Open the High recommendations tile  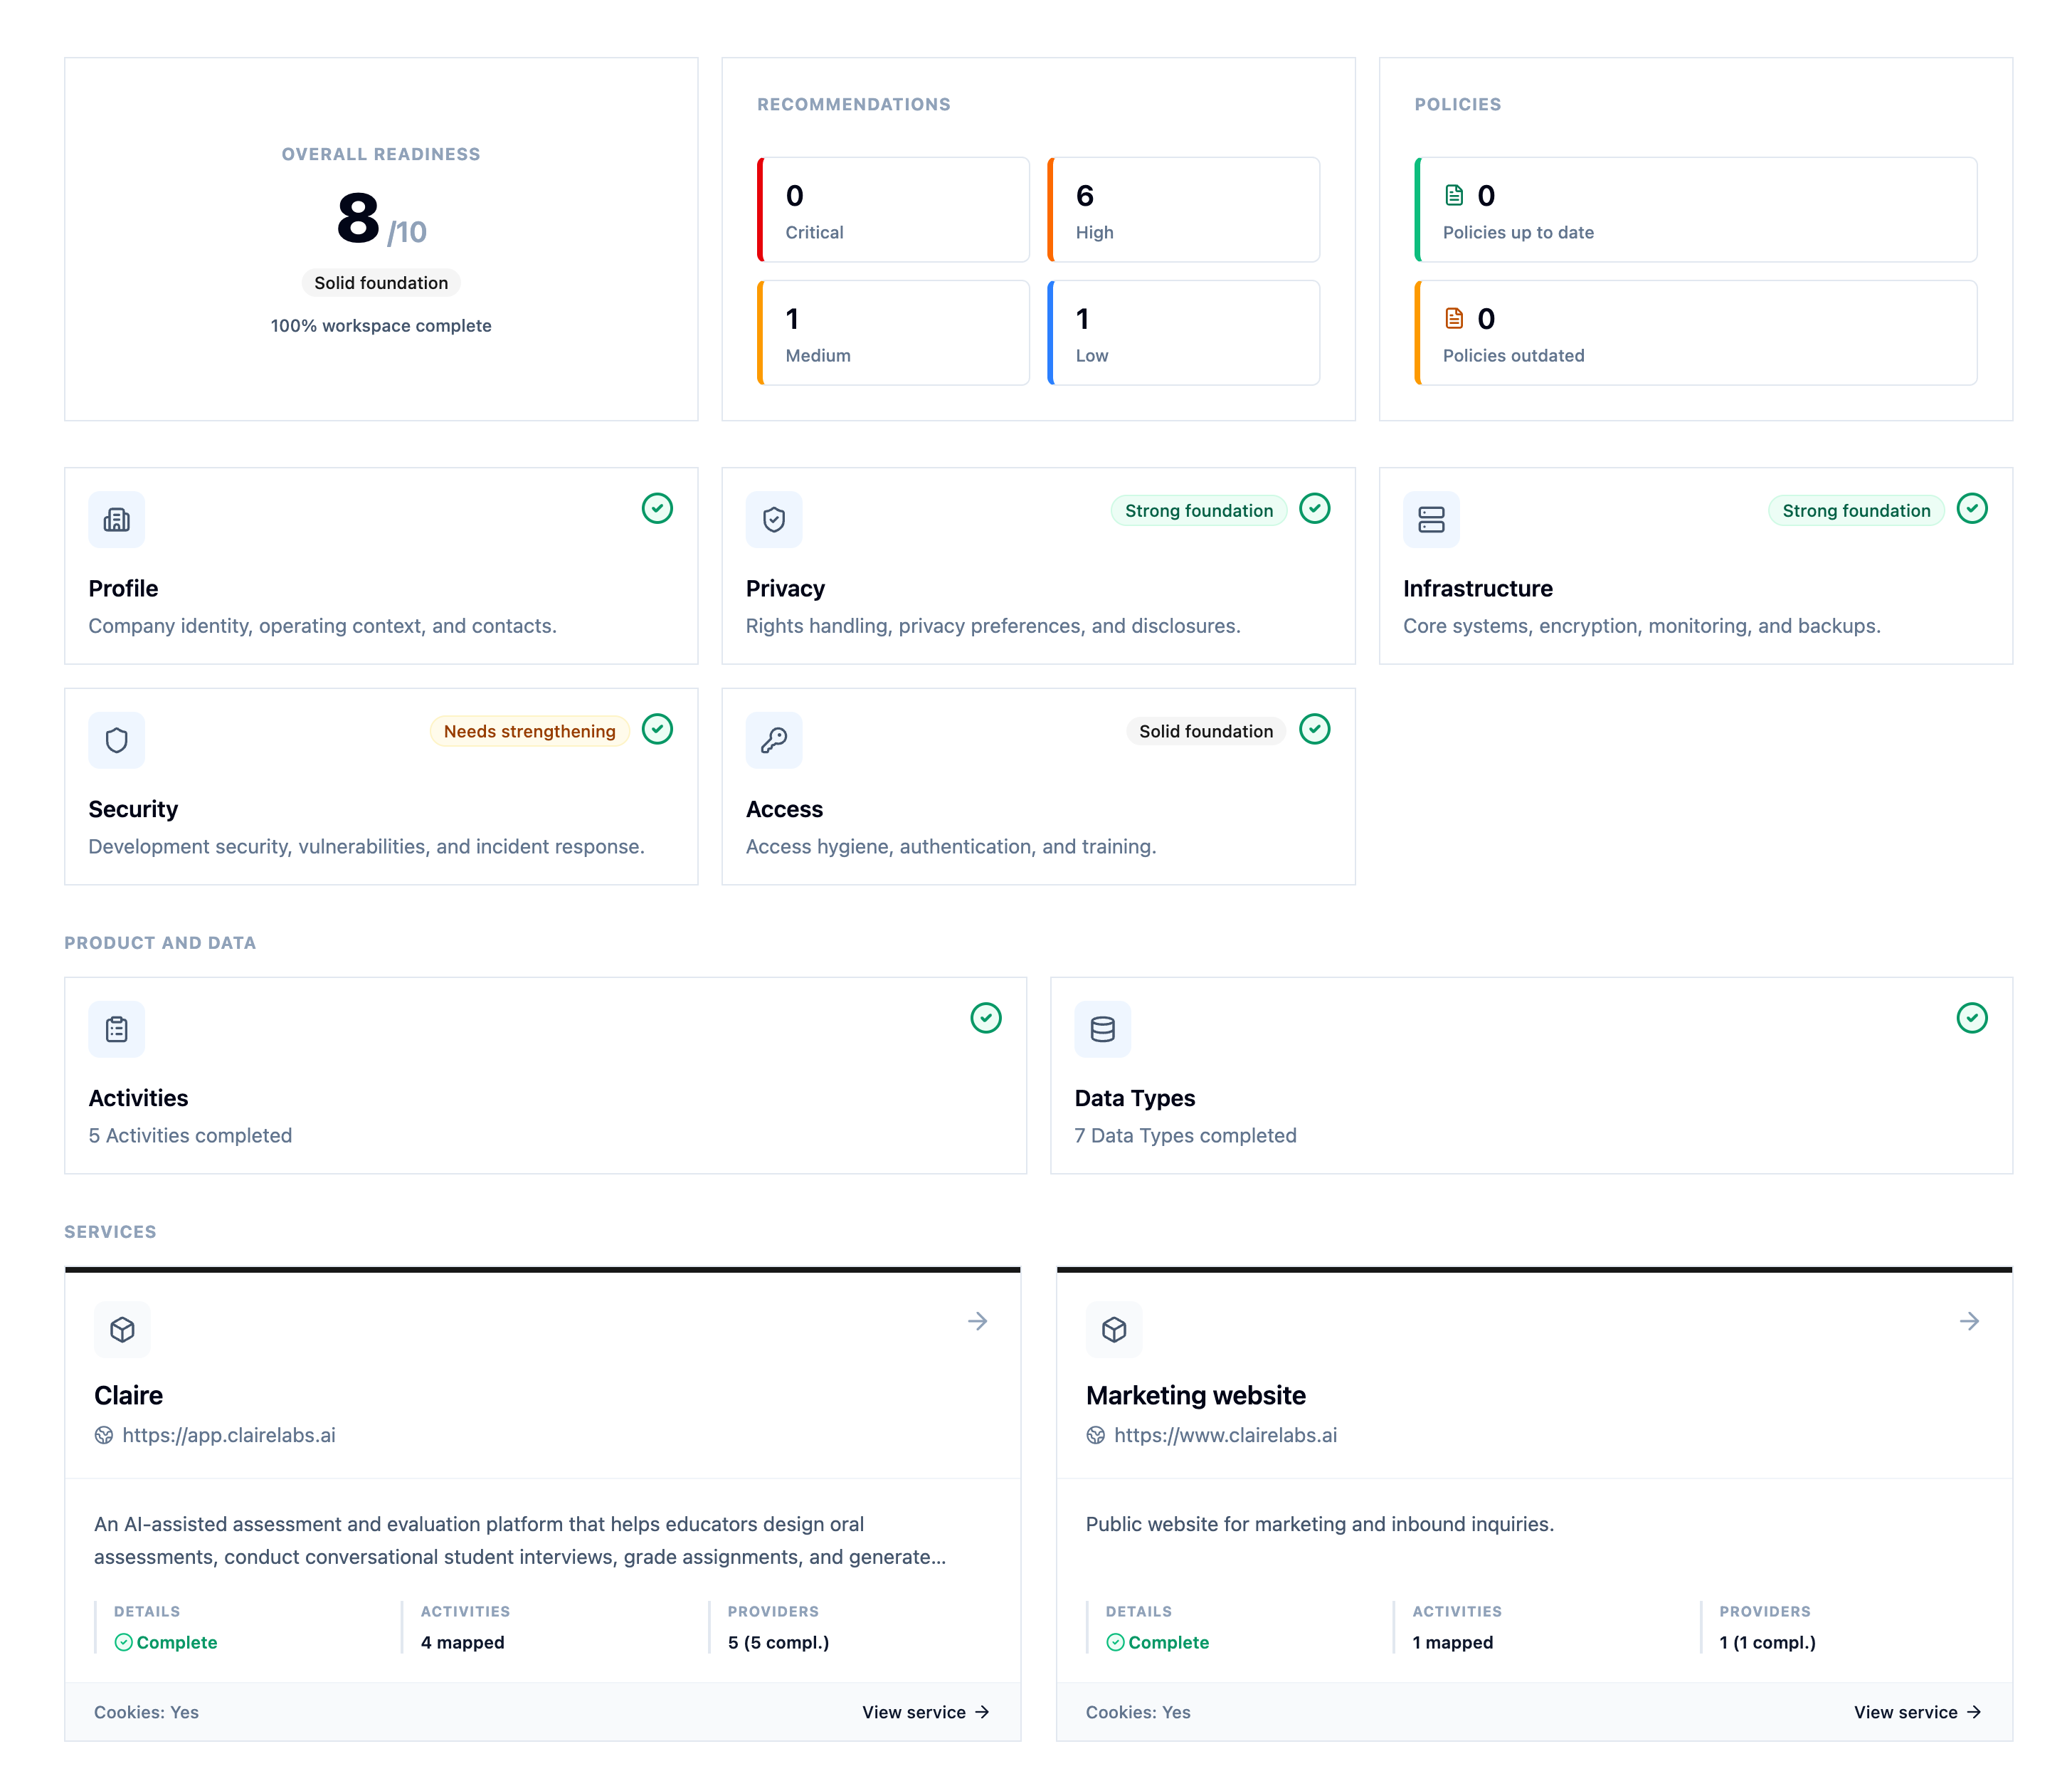[1183, 209]
